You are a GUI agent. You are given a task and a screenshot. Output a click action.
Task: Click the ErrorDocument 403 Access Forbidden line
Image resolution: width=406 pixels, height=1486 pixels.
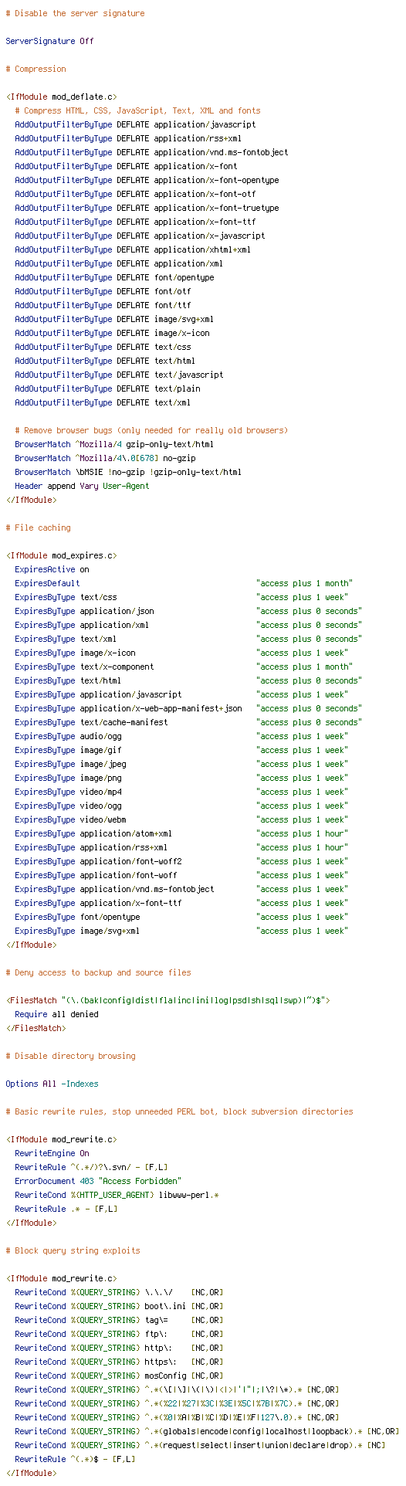click(98, 1181)
